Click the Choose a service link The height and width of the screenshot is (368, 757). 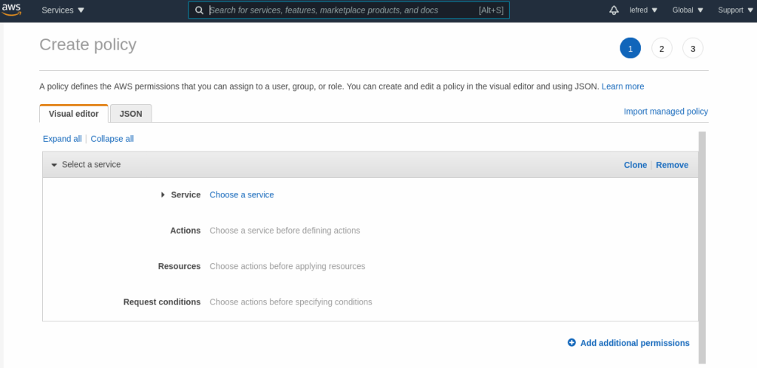pos(242,195)
